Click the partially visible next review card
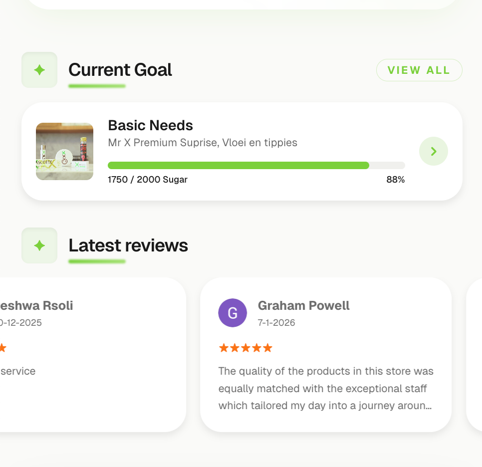 [x=475, y=354]
